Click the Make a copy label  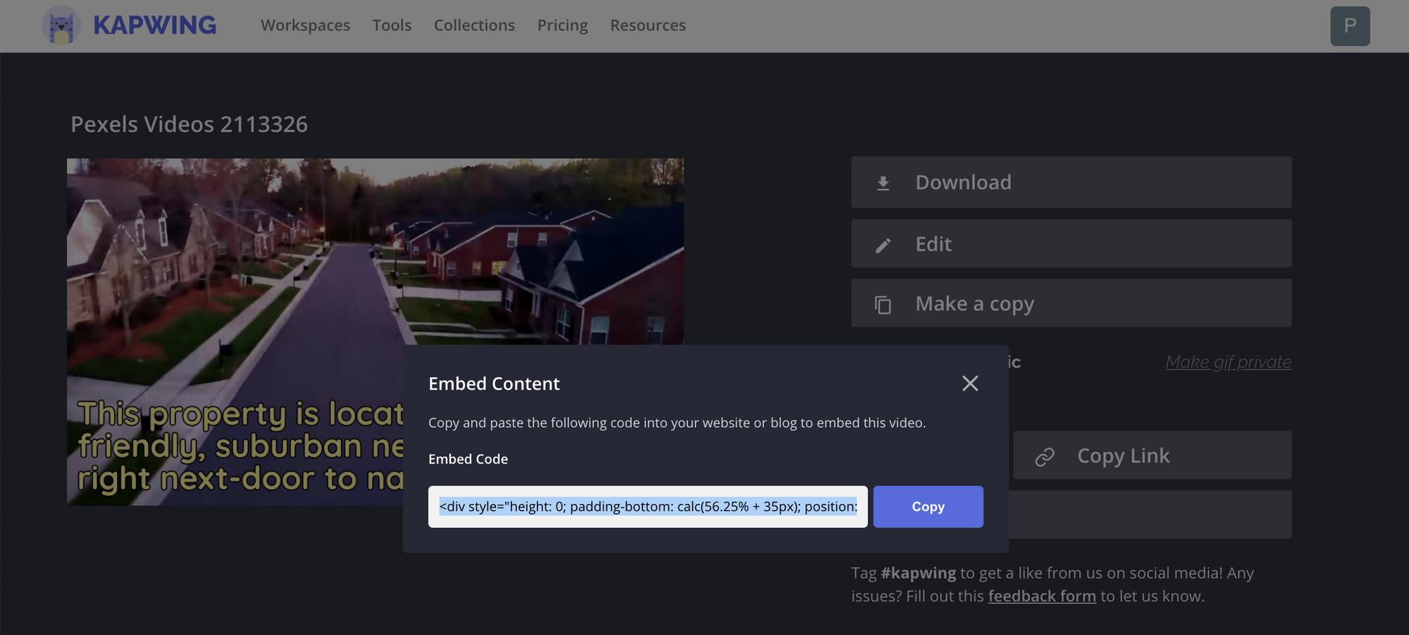point(974,304)
